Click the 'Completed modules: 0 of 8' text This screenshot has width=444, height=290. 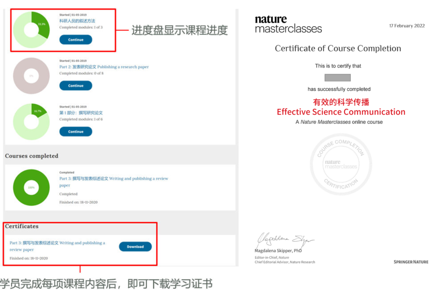coord(81,73)
